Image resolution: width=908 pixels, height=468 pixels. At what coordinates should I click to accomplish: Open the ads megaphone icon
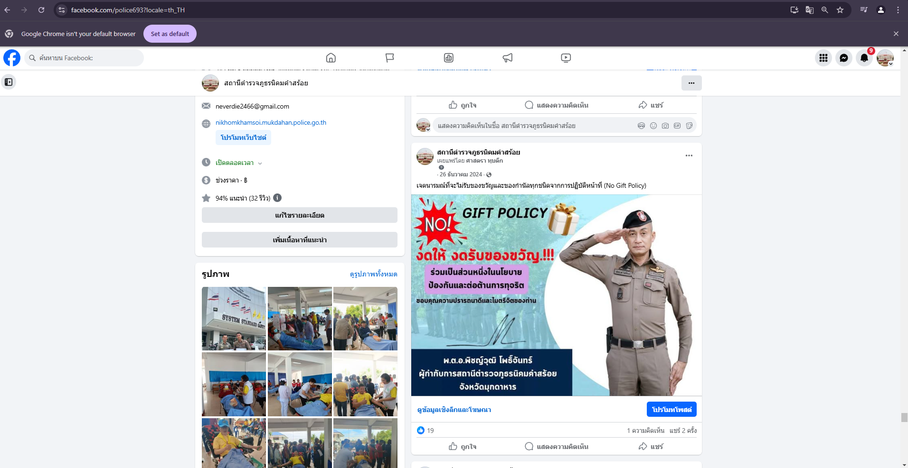point(507,58)
